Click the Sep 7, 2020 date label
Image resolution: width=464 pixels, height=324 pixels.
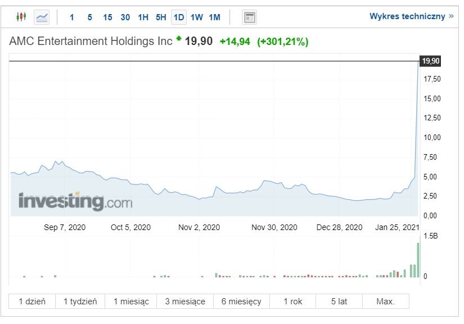[x=65, y=227]
